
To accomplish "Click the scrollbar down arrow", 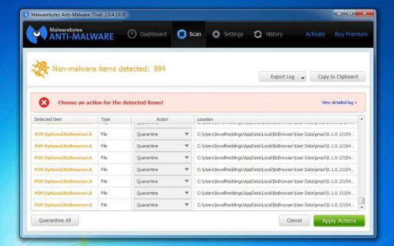I will click(361, 207).
